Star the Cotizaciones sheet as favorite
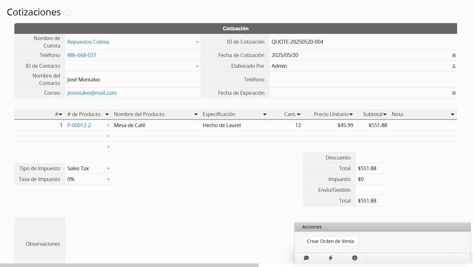473x267 pixels. (68, 13)
